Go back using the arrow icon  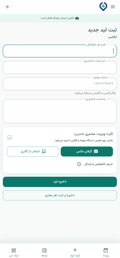tap(7, 7)
